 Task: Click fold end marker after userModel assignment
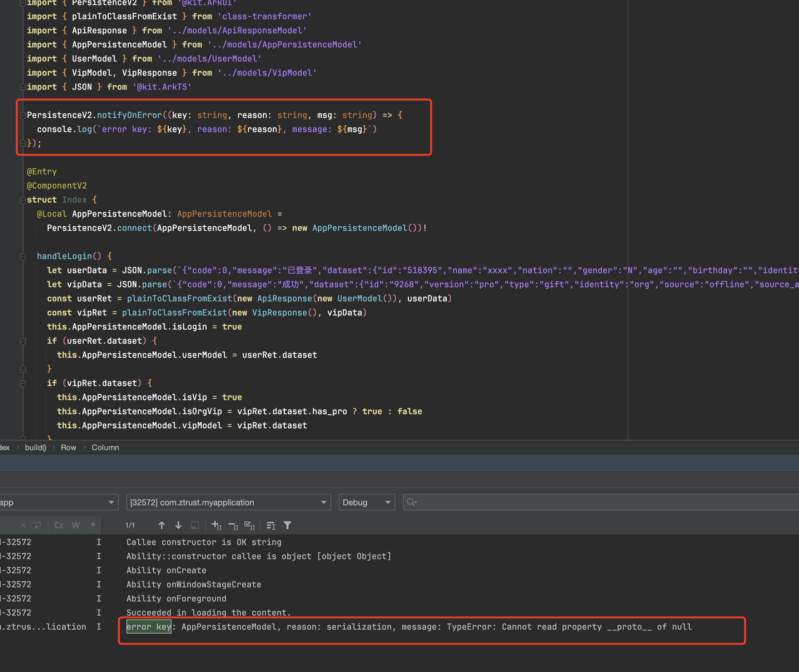tap(23, 369)
